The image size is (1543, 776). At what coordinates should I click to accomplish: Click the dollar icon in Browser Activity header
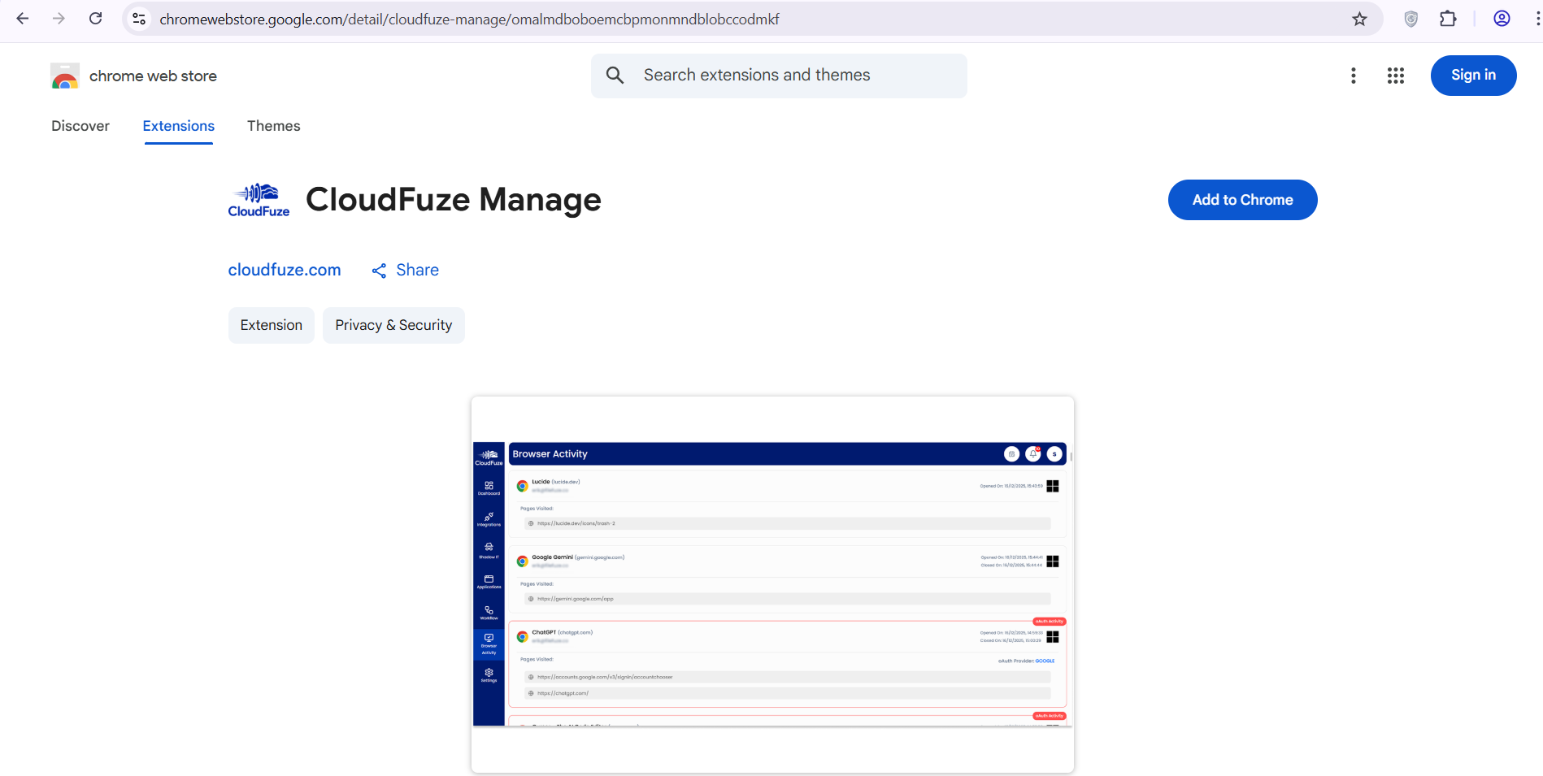click(1054, 453)
